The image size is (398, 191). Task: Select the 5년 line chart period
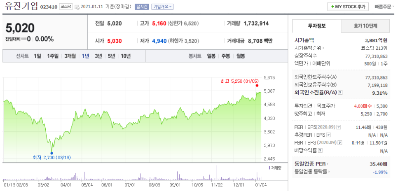tap(111, 56)
